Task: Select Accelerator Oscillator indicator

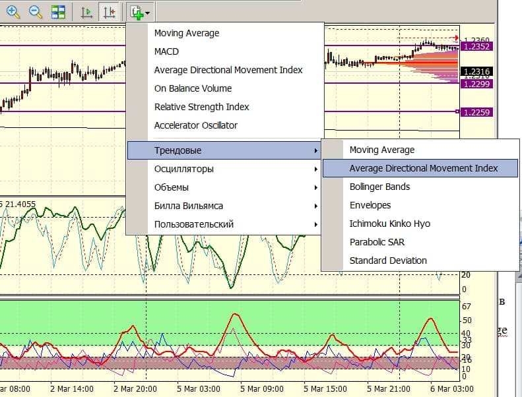Action: [x=225, y=125]
